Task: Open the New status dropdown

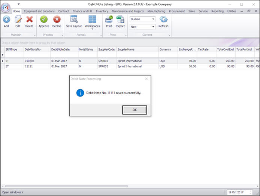Action: pyautogui.click(x=153, y=27)
